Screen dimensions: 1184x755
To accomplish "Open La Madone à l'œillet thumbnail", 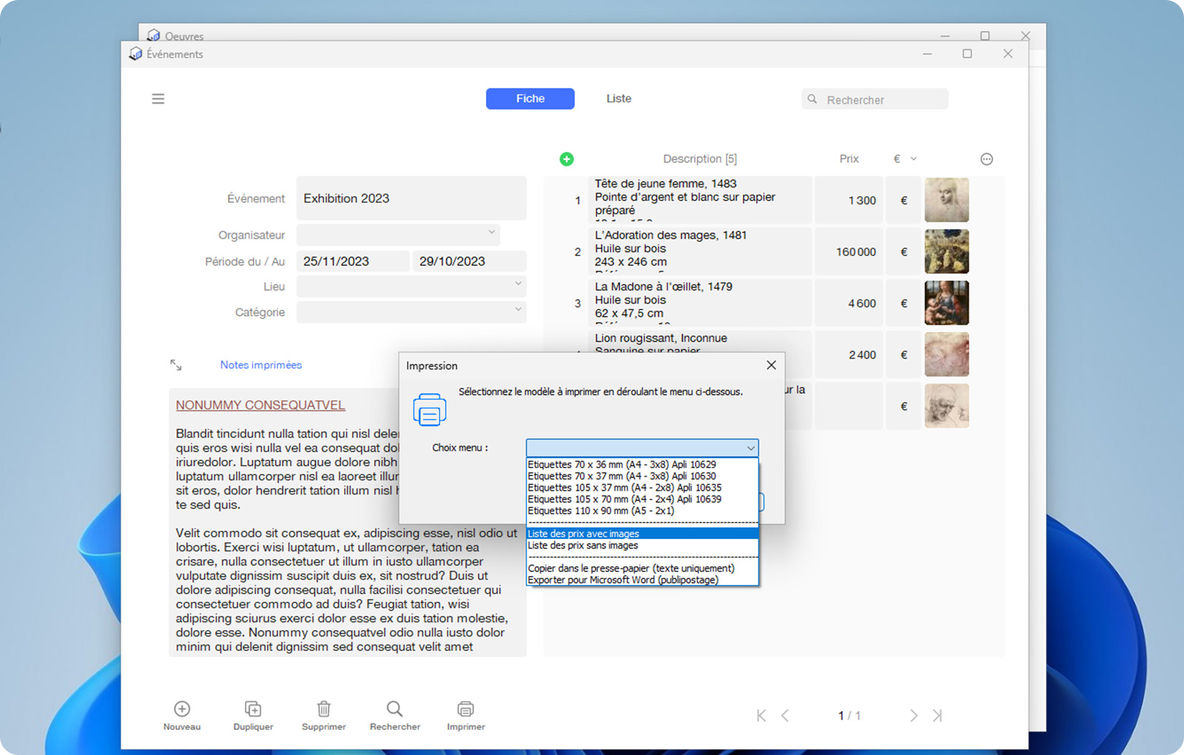I will pyautogui.click(x=946, y=303).
